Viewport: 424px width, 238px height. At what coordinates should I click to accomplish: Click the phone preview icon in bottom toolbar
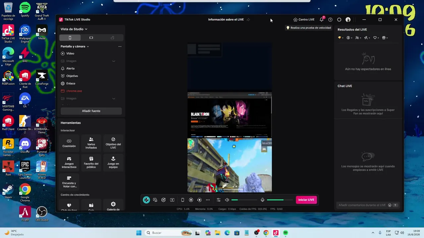tap(183, 200)
